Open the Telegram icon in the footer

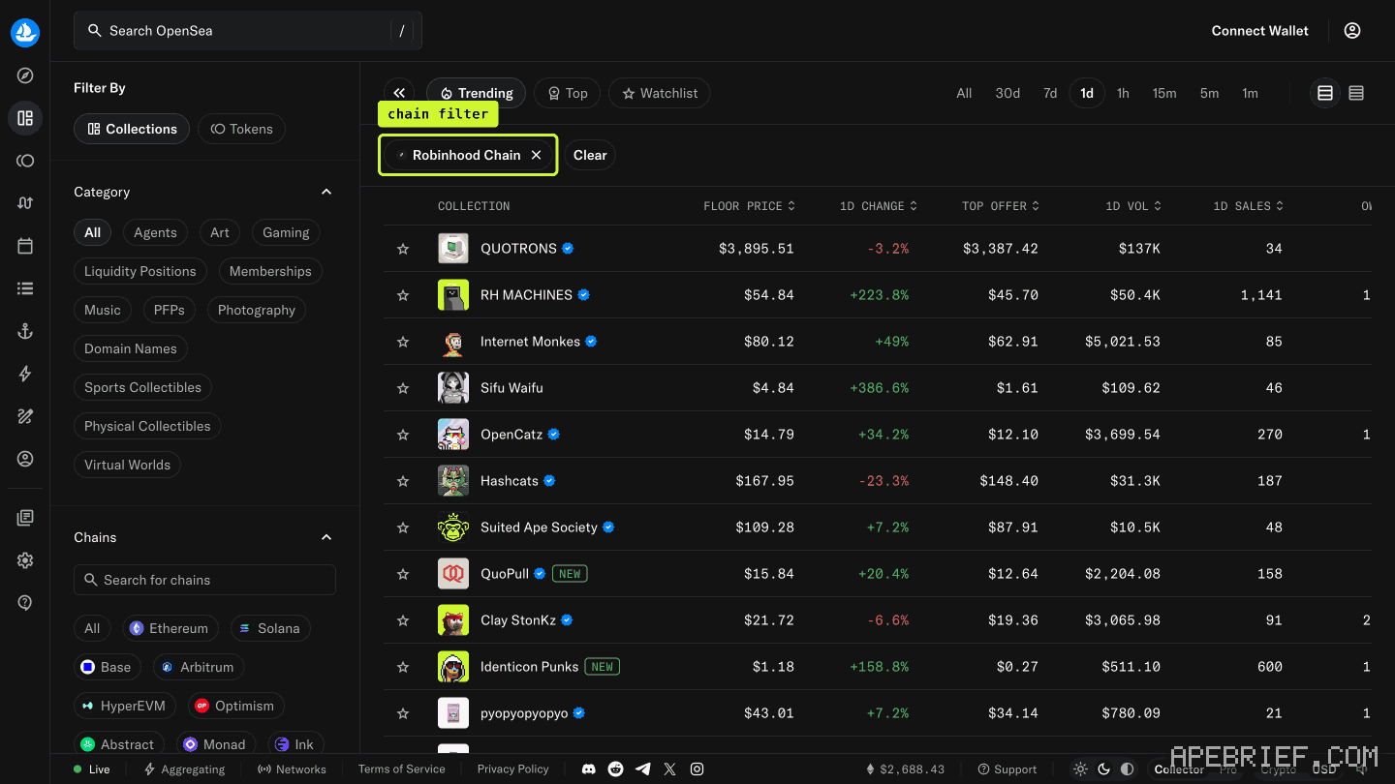(642, 769)
